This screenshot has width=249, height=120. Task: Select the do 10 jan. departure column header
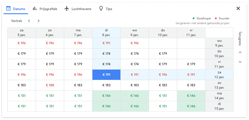tap(163, 33)
